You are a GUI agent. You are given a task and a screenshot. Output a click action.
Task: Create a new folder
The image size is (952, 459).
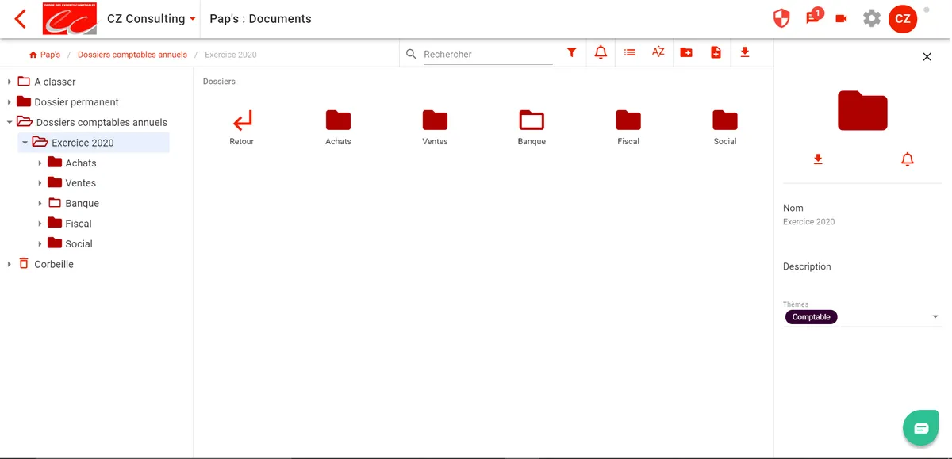(686, 53)
